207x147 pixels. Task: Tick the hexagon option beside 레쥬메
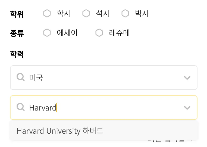[x=99, y=33]
